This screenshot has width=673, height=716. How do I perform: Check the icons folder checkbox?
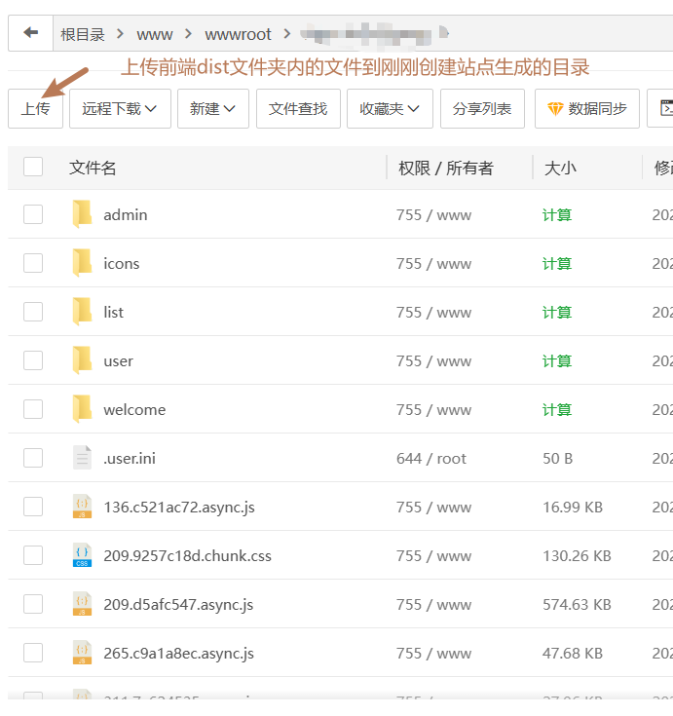click(33, 263)
